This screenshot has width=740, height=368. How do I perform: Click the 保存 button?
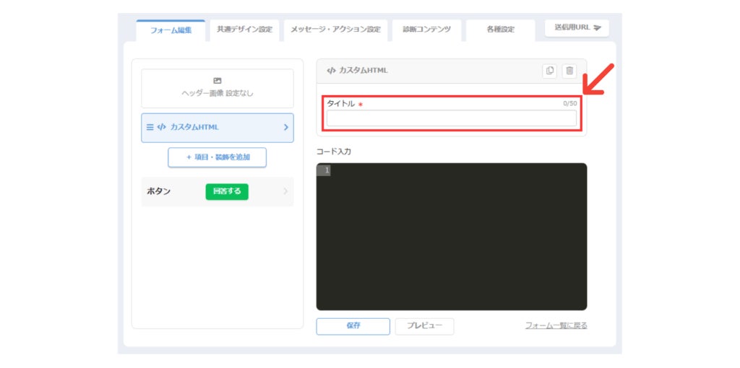point(353,326)
